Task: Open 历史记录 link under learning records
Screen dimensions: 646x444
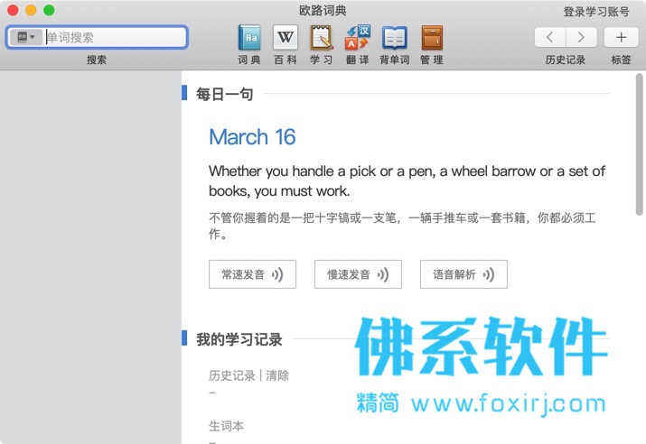Action: pos(232,375)
